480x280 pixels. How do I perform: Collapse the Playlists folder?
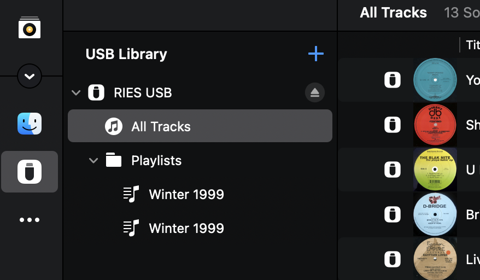93,161
